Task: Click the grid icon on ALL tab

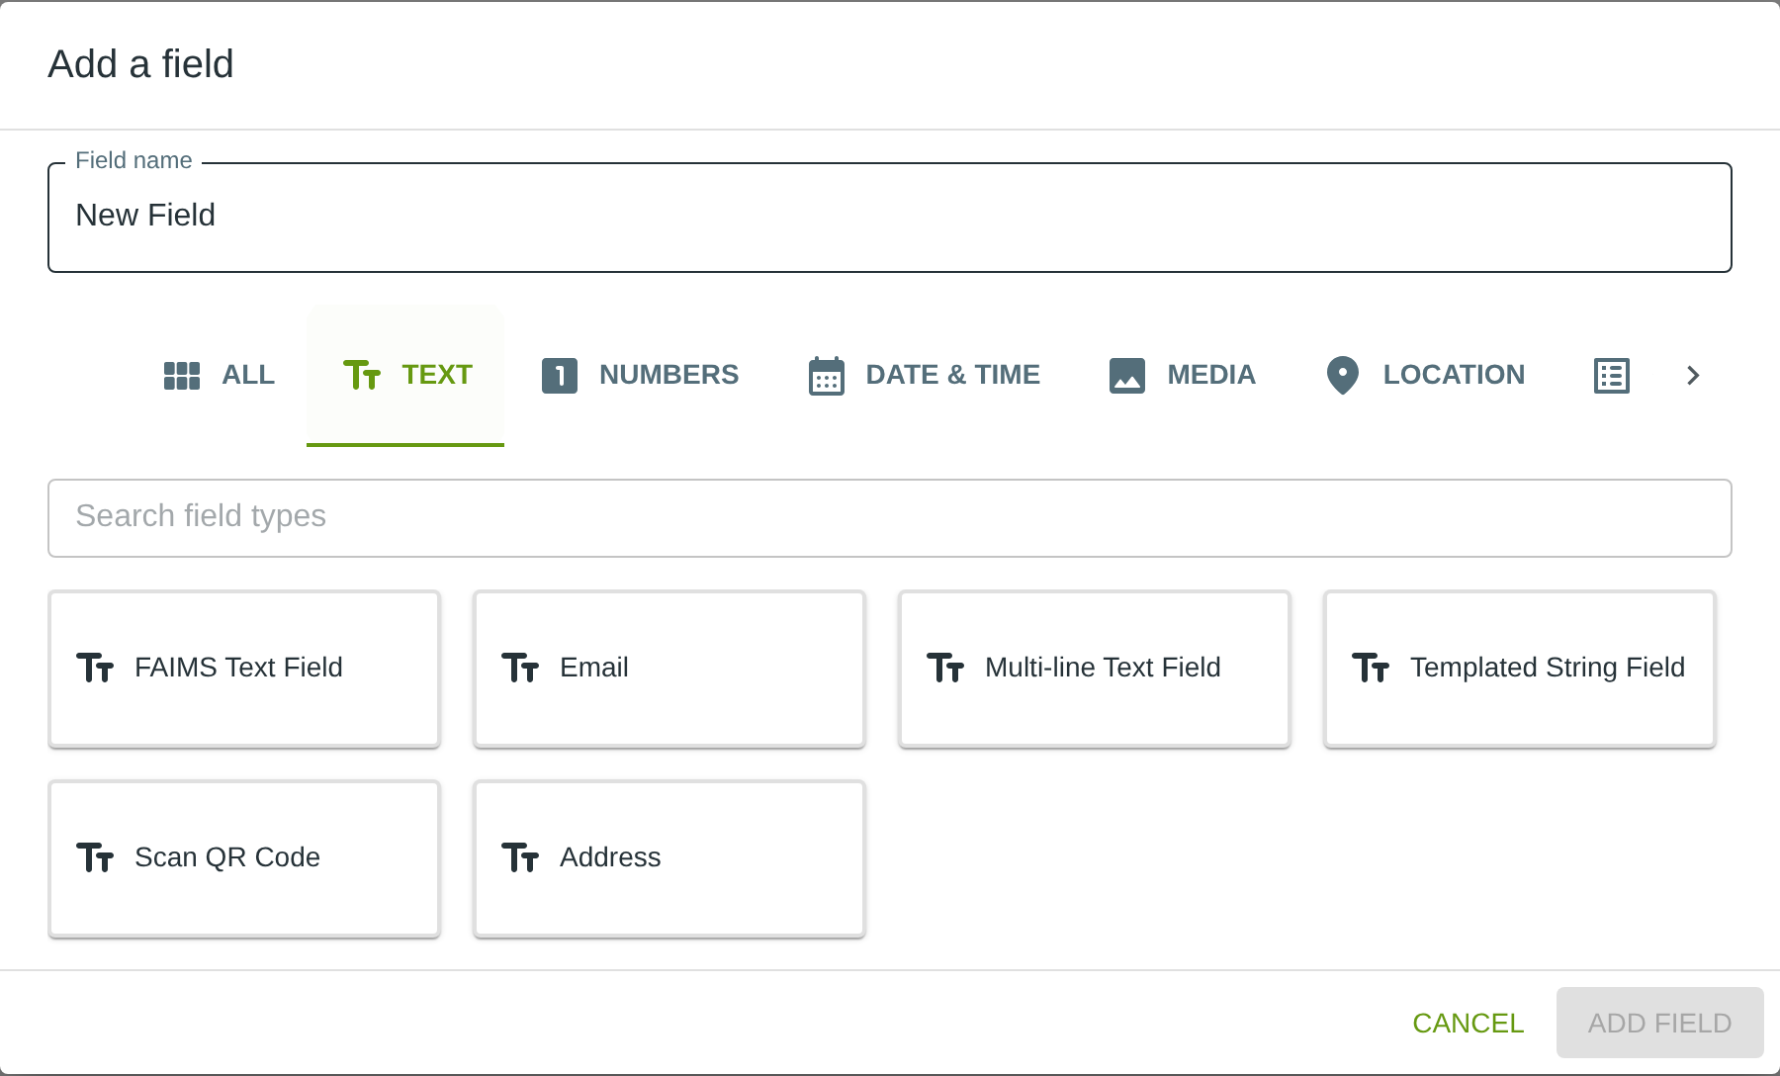Action: click(182, 376)
